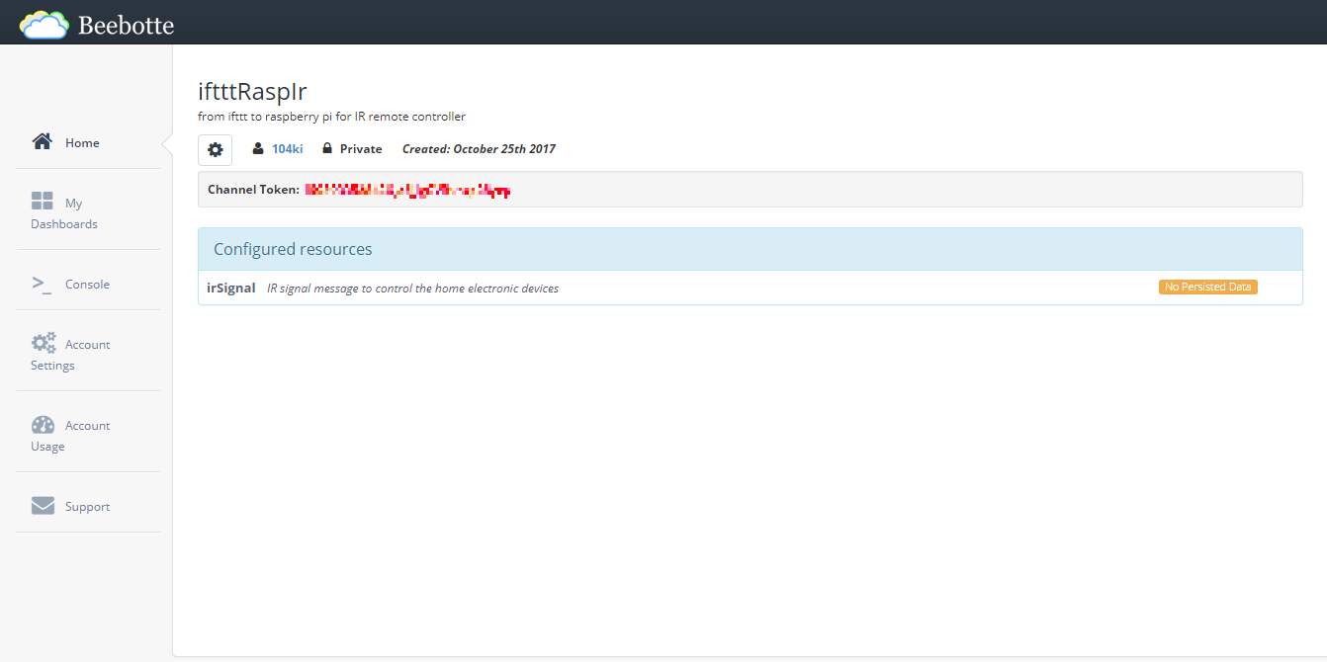
Task: Click the Account Settings gears icon
Action: coord(44,343)
